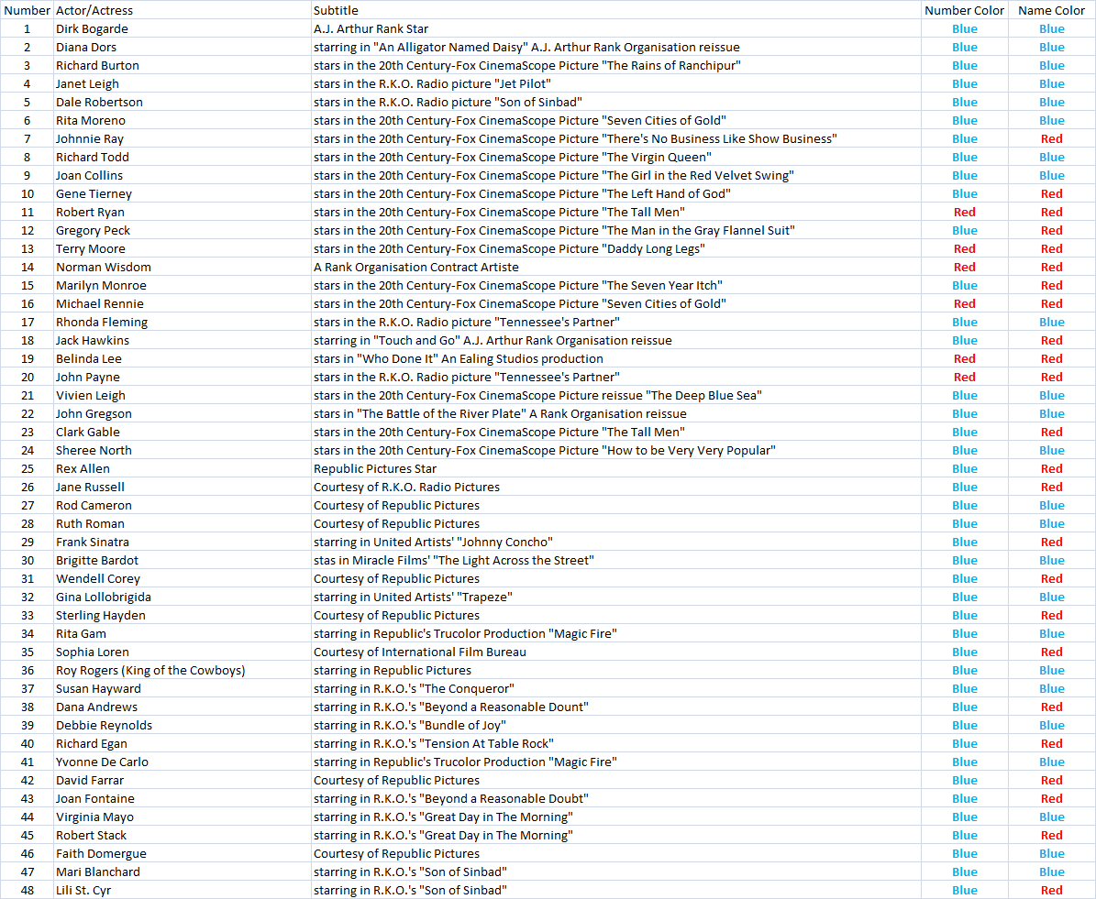Click the Johnnie Ray name cell

click(x=183, y=138)
